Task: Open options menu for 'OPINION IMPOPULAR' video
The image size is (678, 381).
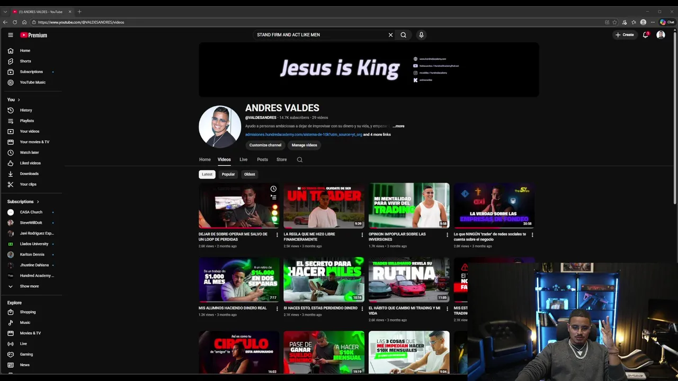Action: [x=447, y=235]
